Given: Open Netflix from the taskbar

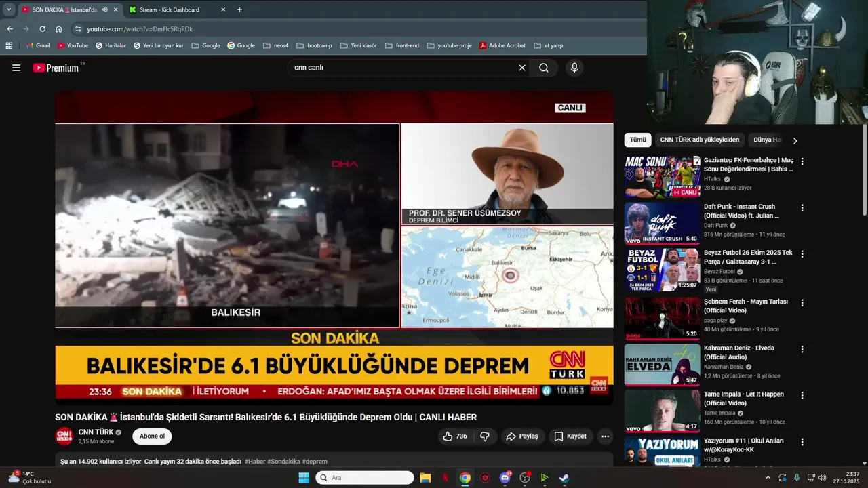Looking at the screenshot, I should click(x=445, y=478).
